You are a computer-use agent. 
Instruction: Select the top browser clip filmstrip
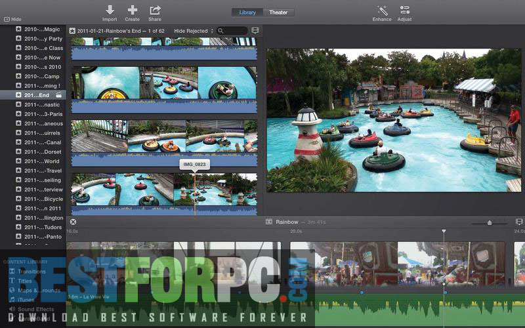click(x=164, y=49)
